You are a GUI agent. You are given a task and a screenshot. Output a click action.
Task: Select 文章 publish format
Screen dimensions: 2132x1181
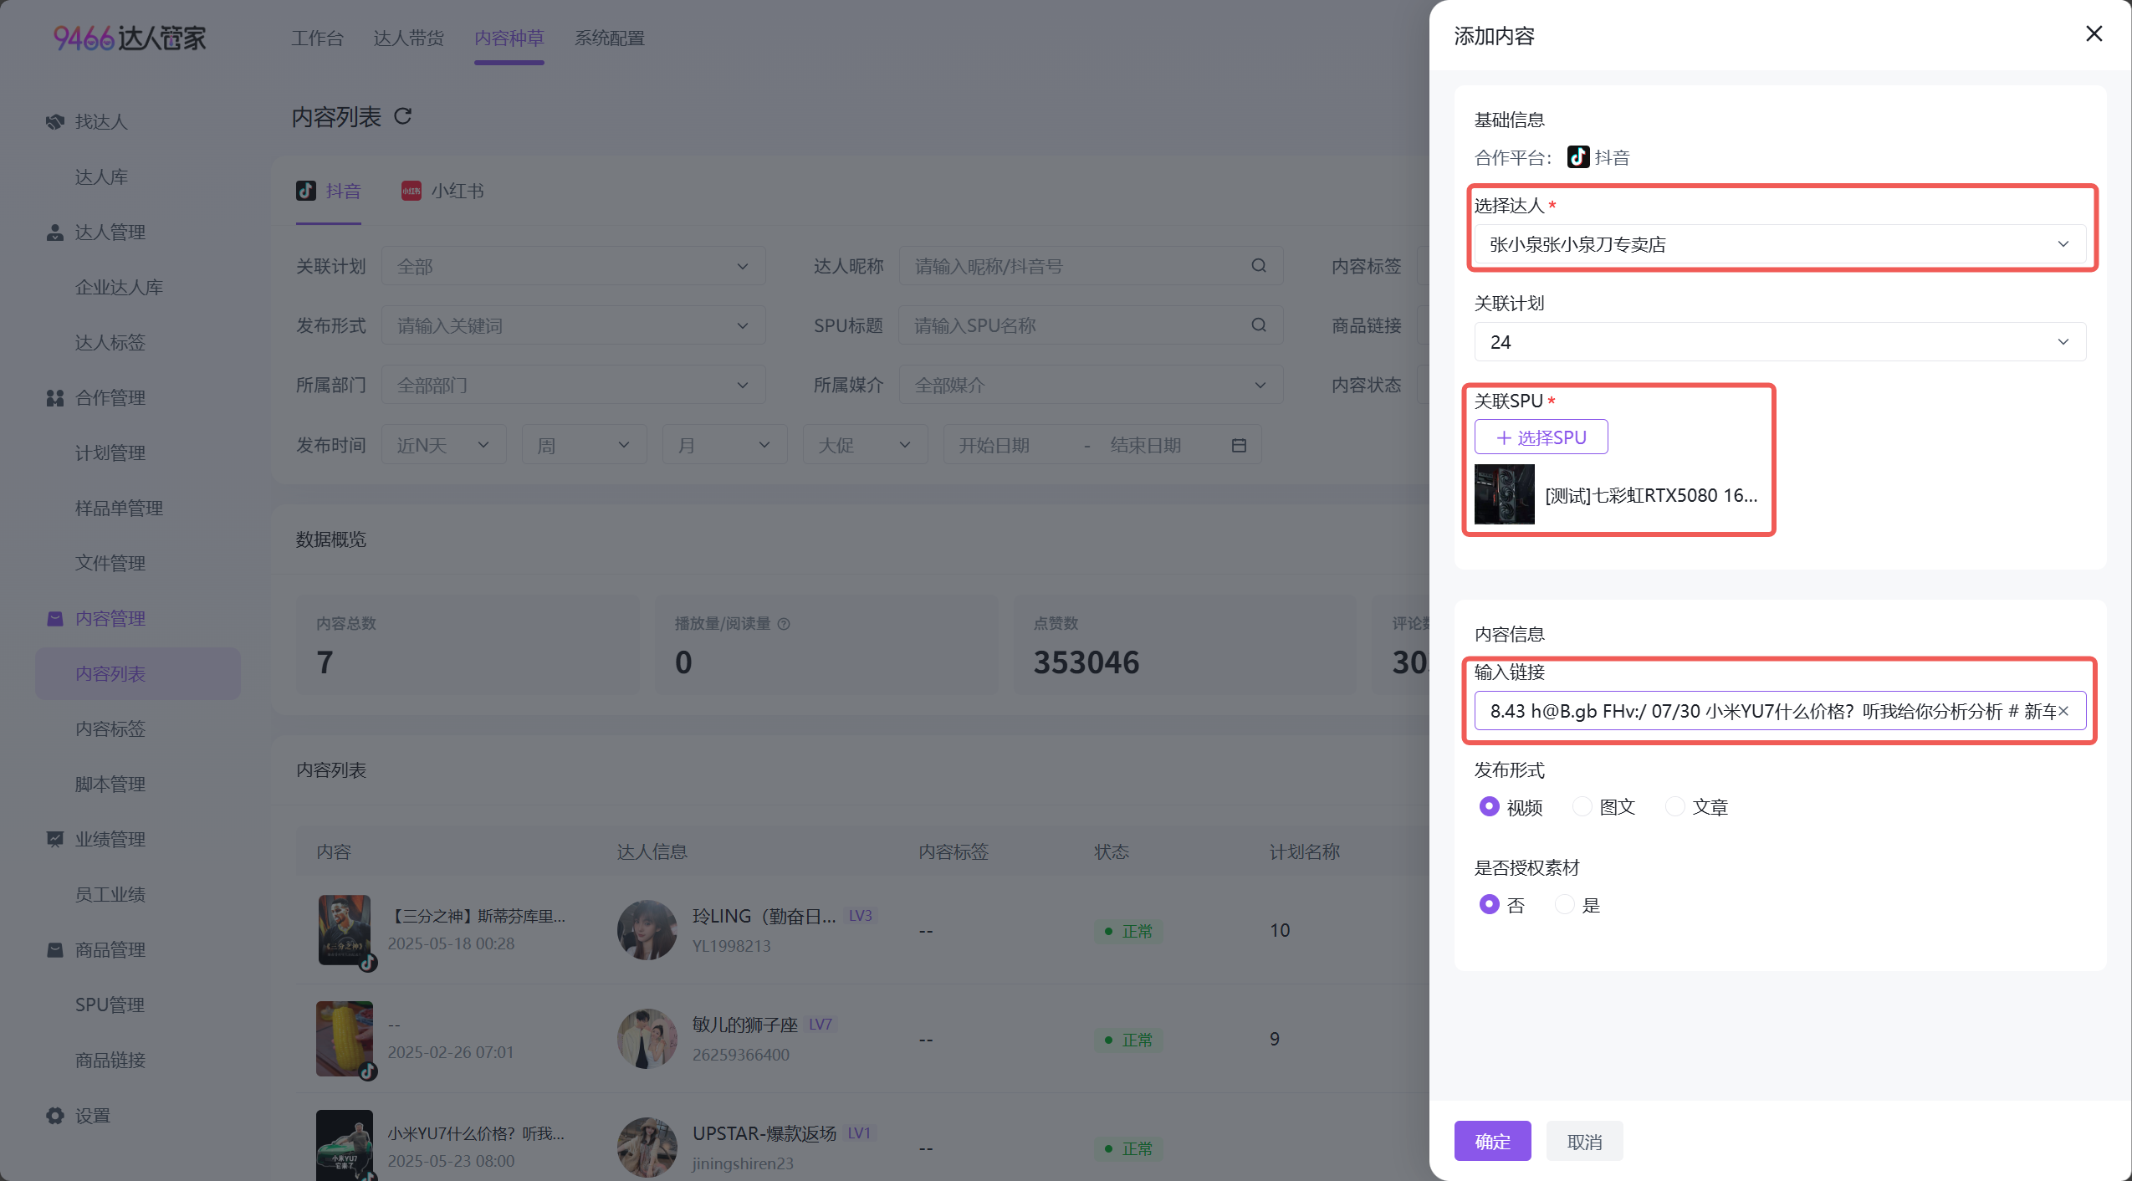point(1674,806)
